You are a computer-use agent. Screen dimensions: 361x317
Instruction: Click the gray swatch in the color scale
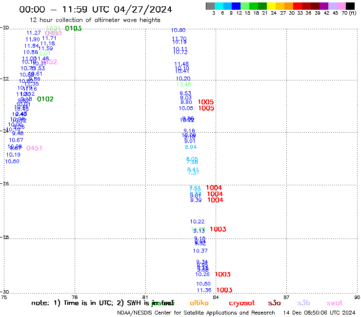click(x=210, y=6)
